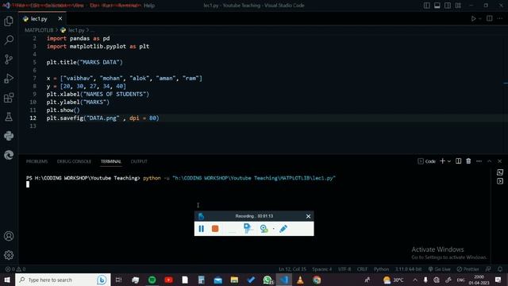Open the Explorer view in the activity bar
The height and width of the screenshot is (286, 508).
click(x=9, y=21)
